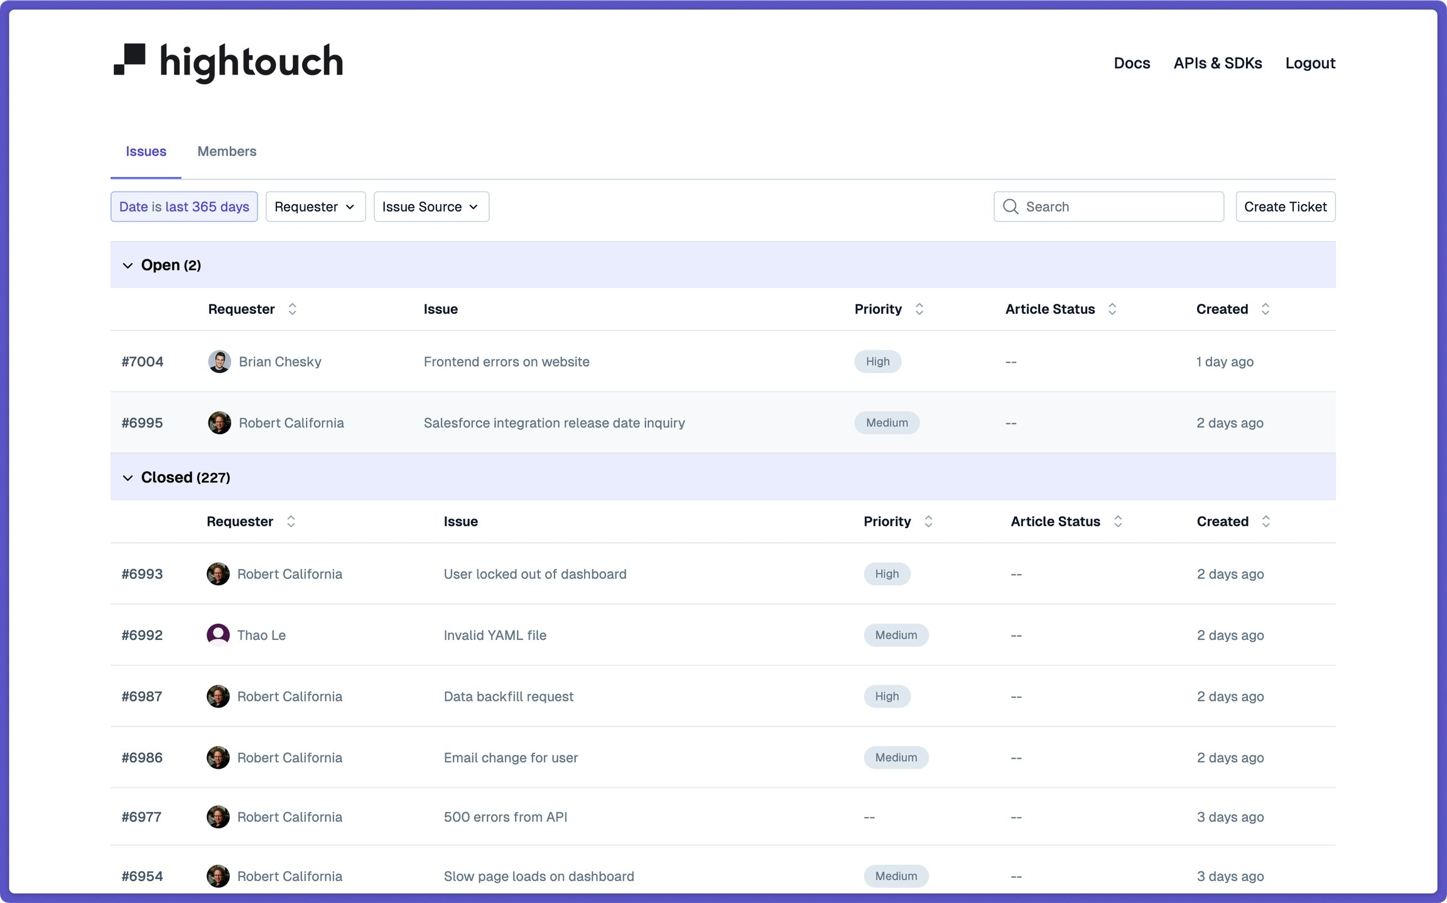
Task: Click Thao Le's avatar icon
Action: click(218, 635)
